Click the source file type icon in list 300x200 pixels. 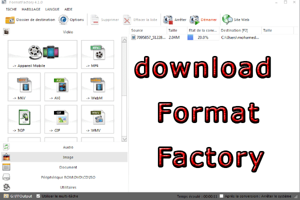pos(133,37)
